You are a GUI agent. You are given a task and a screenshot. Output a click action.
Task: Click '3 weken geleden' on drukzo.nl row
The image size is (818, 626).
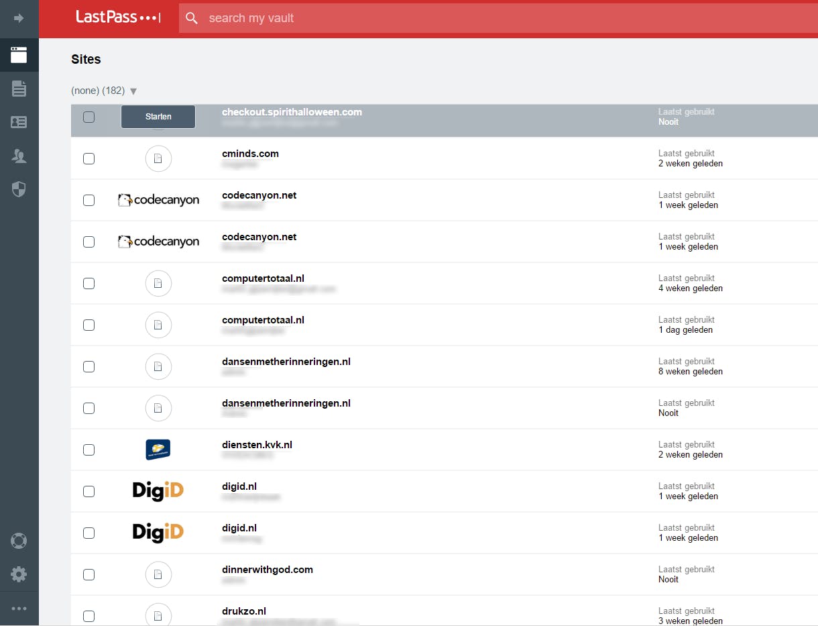pos(691,621)
